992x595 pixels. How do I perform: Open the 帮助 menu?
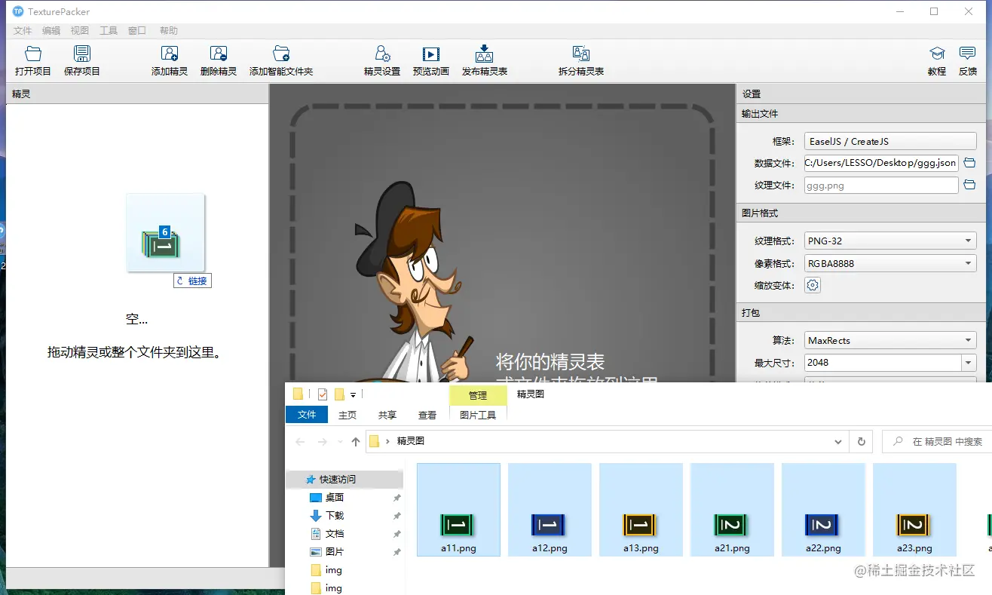[169, 31]
